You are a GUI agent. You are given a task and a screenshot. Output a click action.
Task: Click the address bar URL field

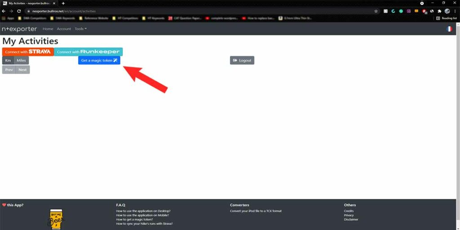(180, 11)
